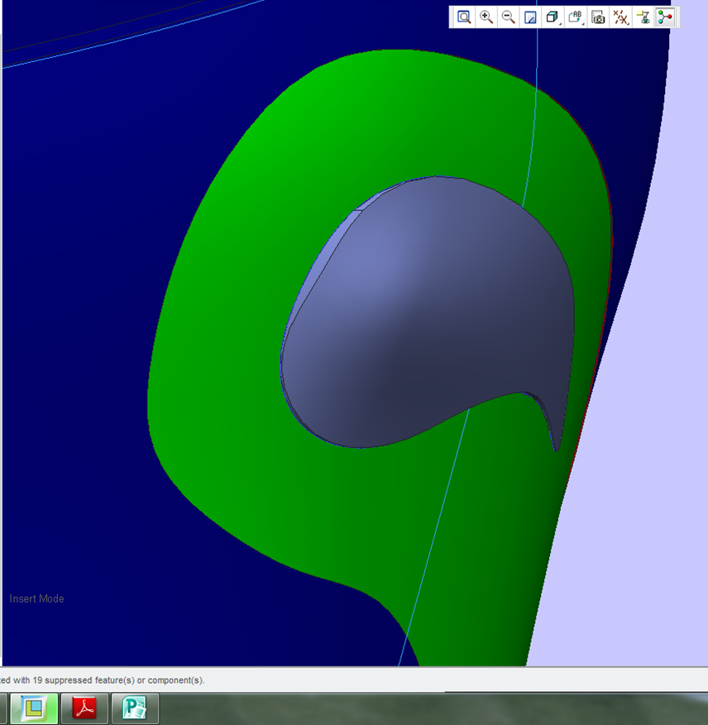Open the Saved Orientations dropdown
Screen dimensions: 708x725
[x=576, y=17]
